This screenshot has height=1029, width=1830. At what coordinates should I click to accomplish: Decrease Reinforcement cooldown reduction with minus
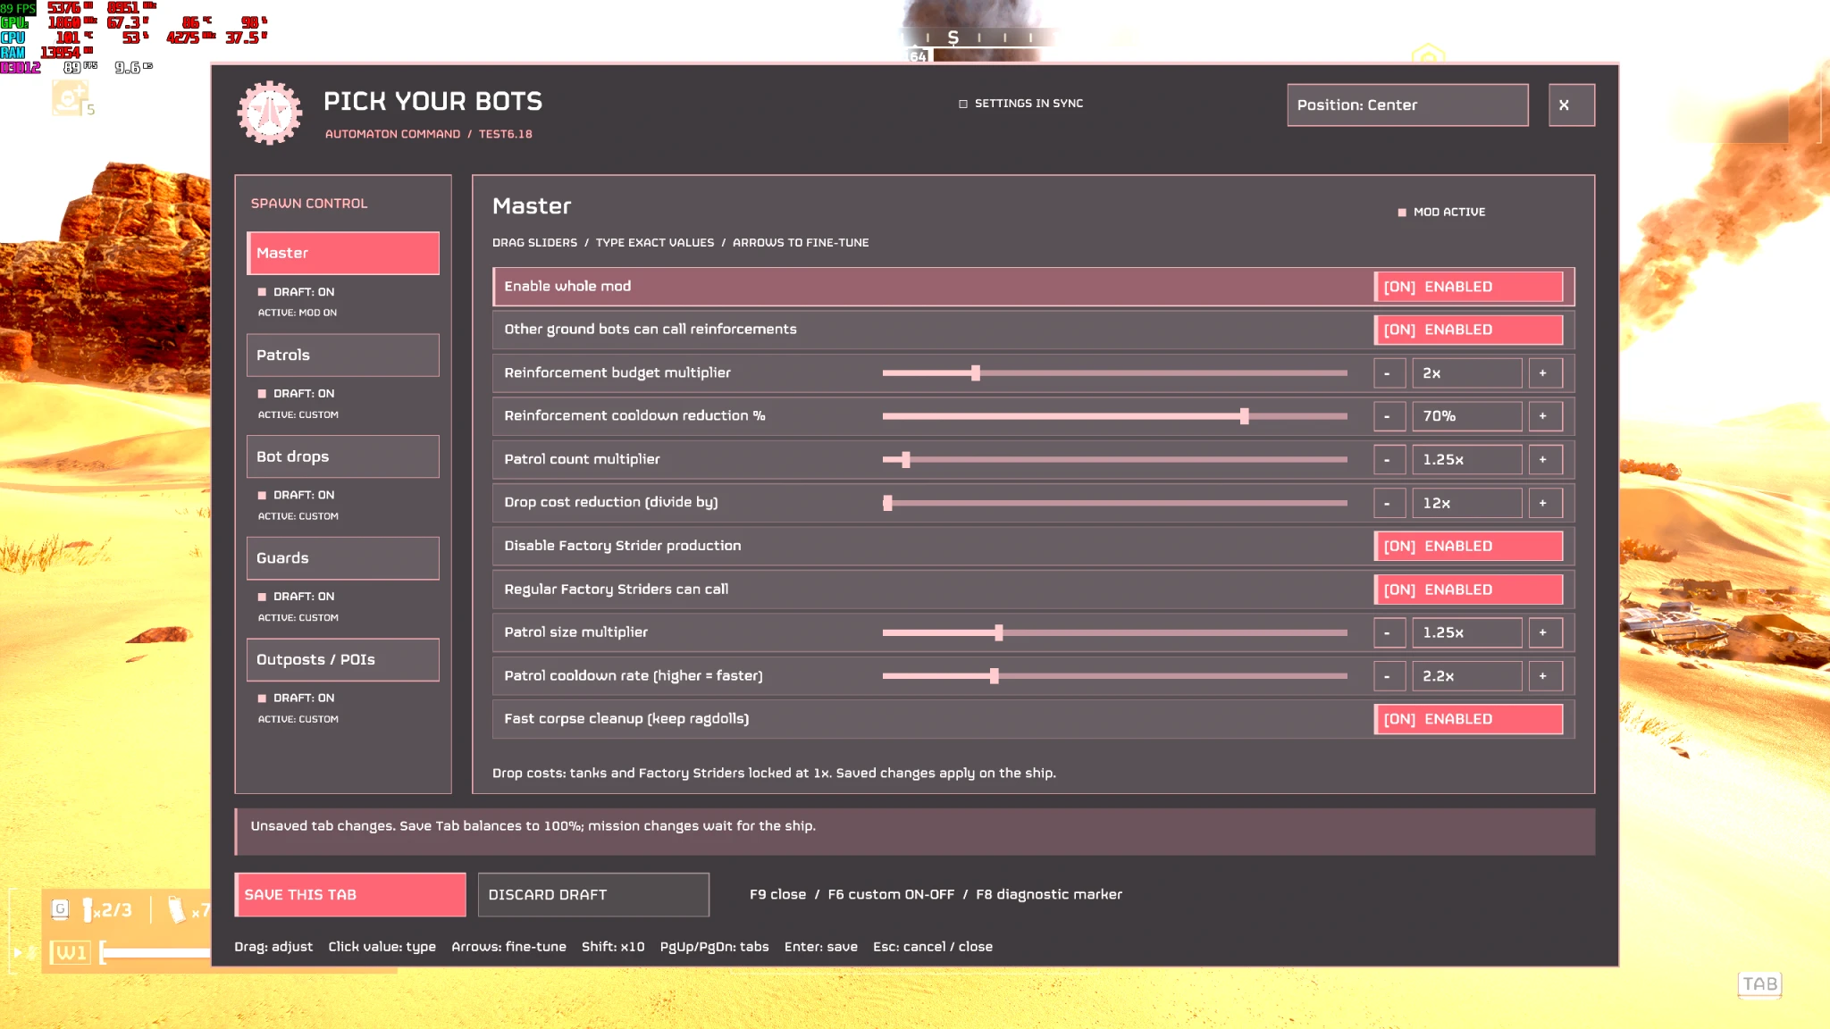1389,416
